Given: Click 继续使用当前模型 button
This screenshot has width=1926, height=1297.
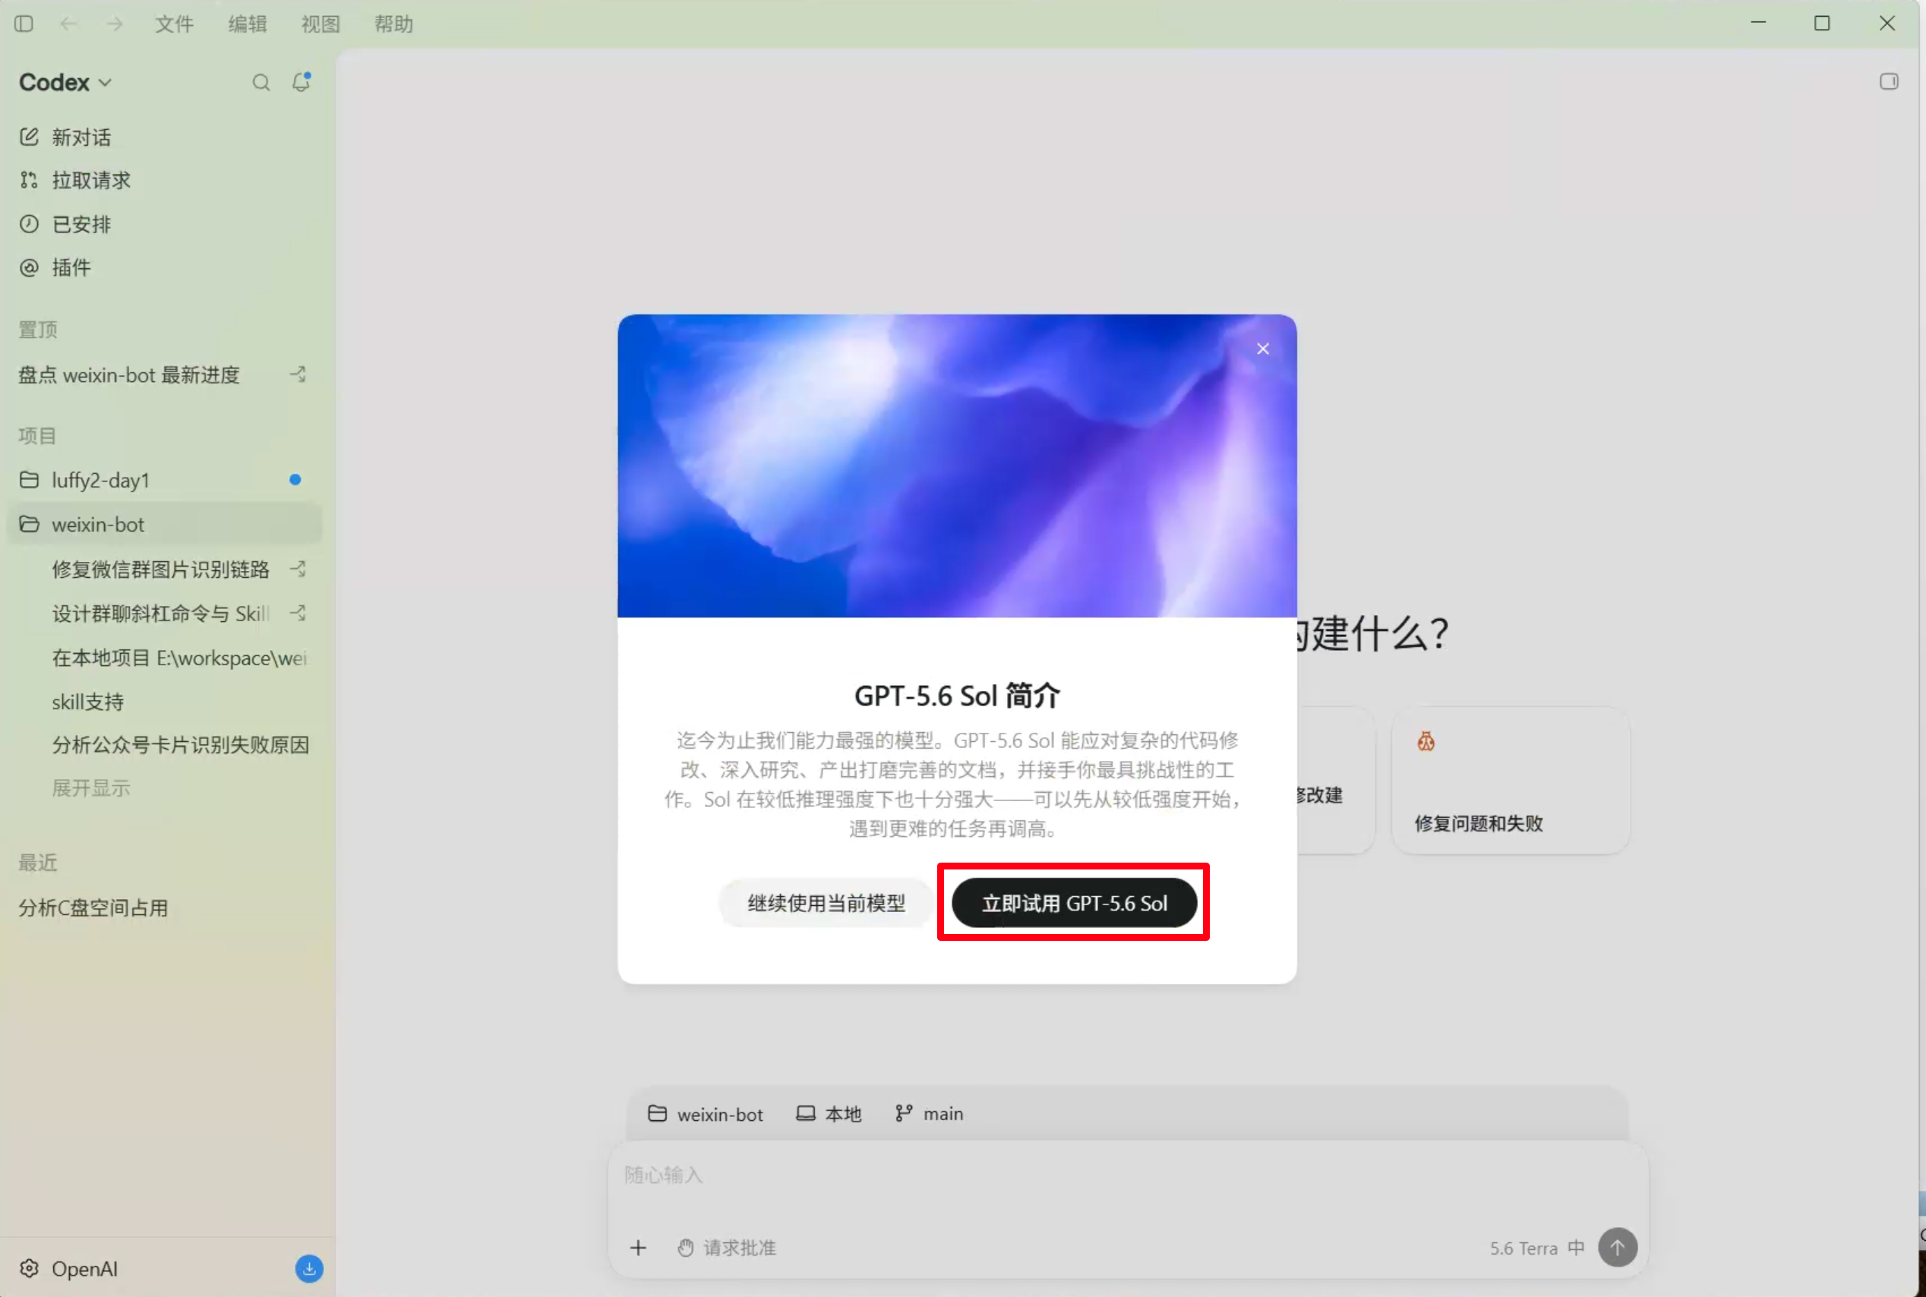Looking at the screenshot, I should pos(826,904).
